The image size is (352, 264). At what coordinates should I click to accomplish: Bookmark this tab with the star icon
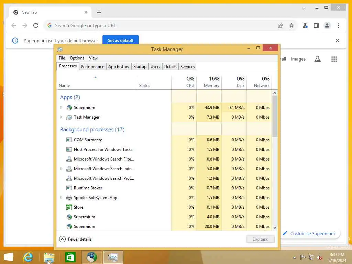[291, 25]
